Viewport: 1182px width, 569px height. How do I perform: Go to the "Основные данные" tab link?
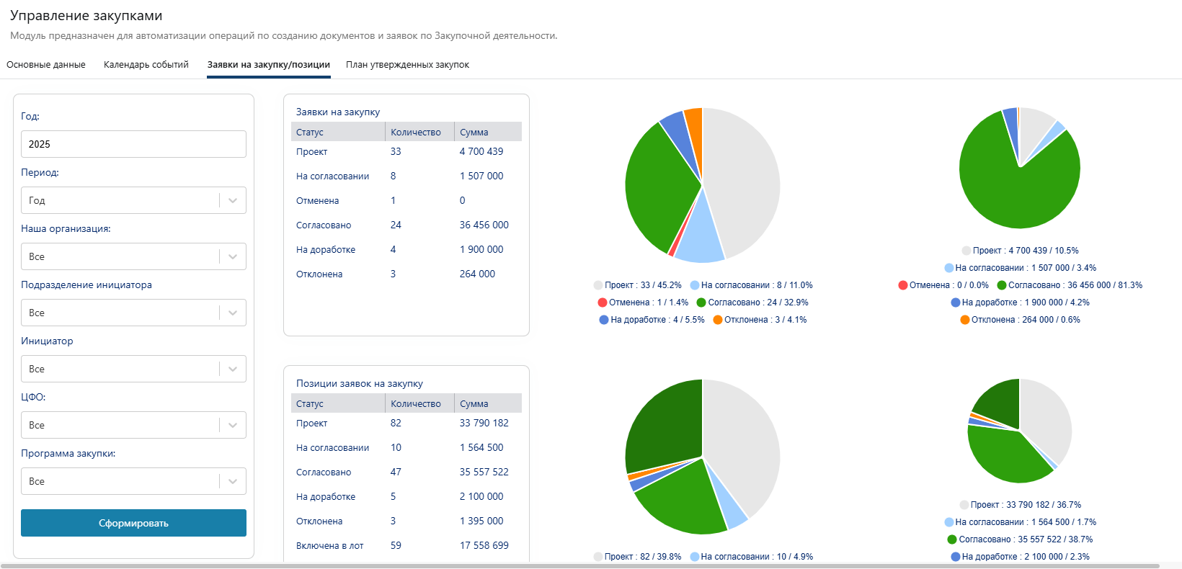click(46, 65)
